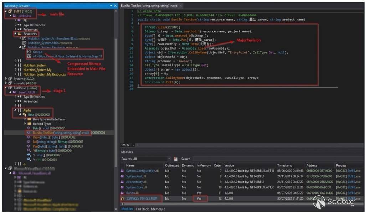Click the Bunifu.UI.dll module icon
This screenshot has width=365, height=212.
point(15,92)
